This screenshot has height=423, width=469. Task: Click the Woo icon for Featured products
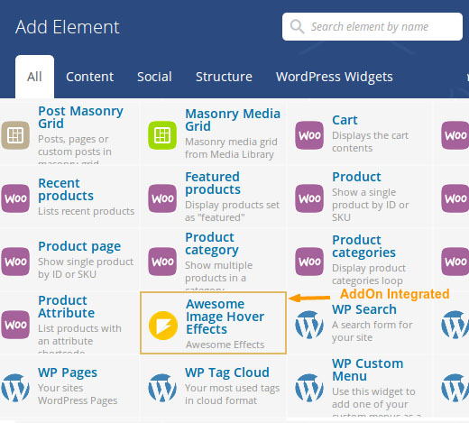tap(162, 198)
